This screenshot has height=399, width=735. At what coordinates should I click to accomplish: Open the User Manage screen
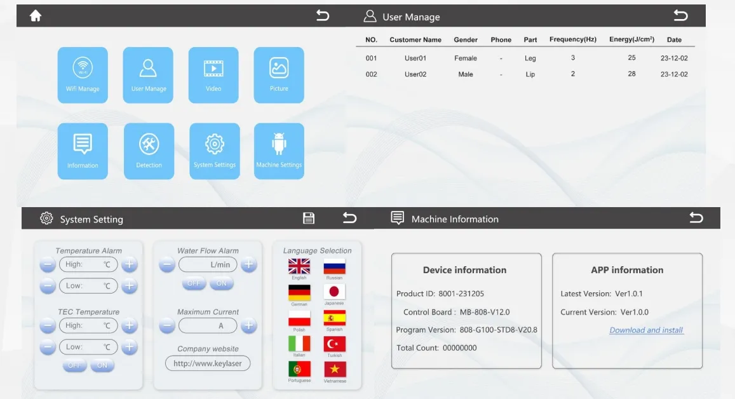tap(148, 74)
